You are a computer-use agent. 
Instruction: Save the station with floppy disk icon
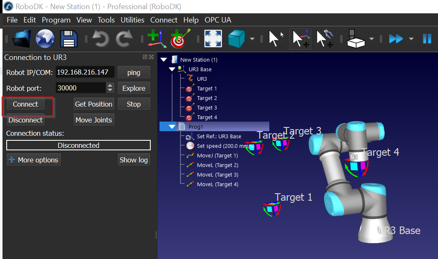[69, 39]
